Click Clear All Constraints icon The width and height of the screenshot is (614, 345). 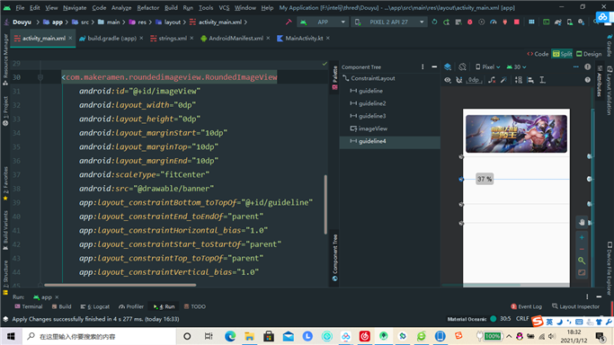pos(492,80)
